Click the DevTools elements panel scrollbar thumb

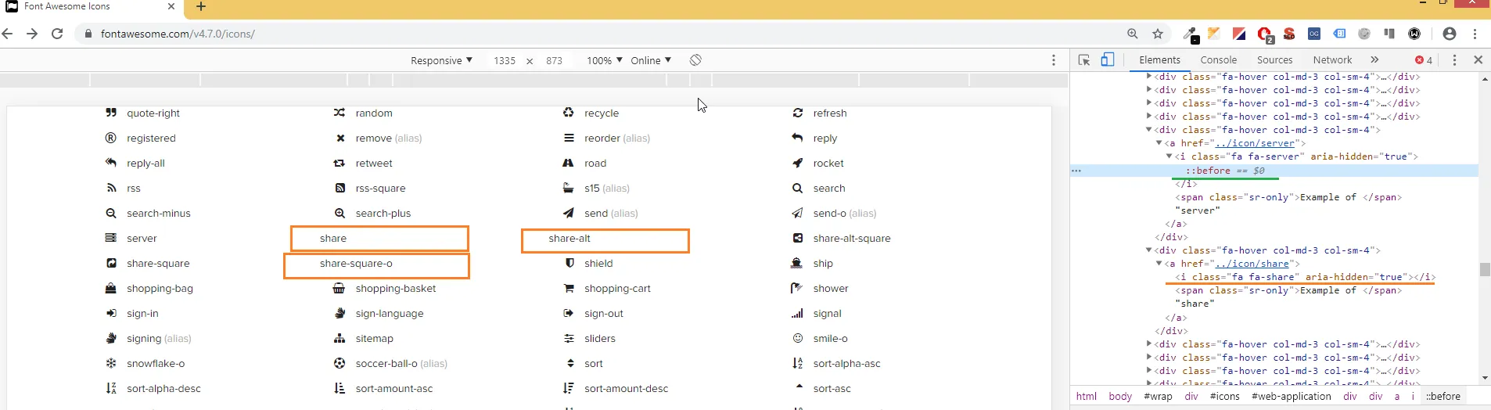pos(1484,269)
